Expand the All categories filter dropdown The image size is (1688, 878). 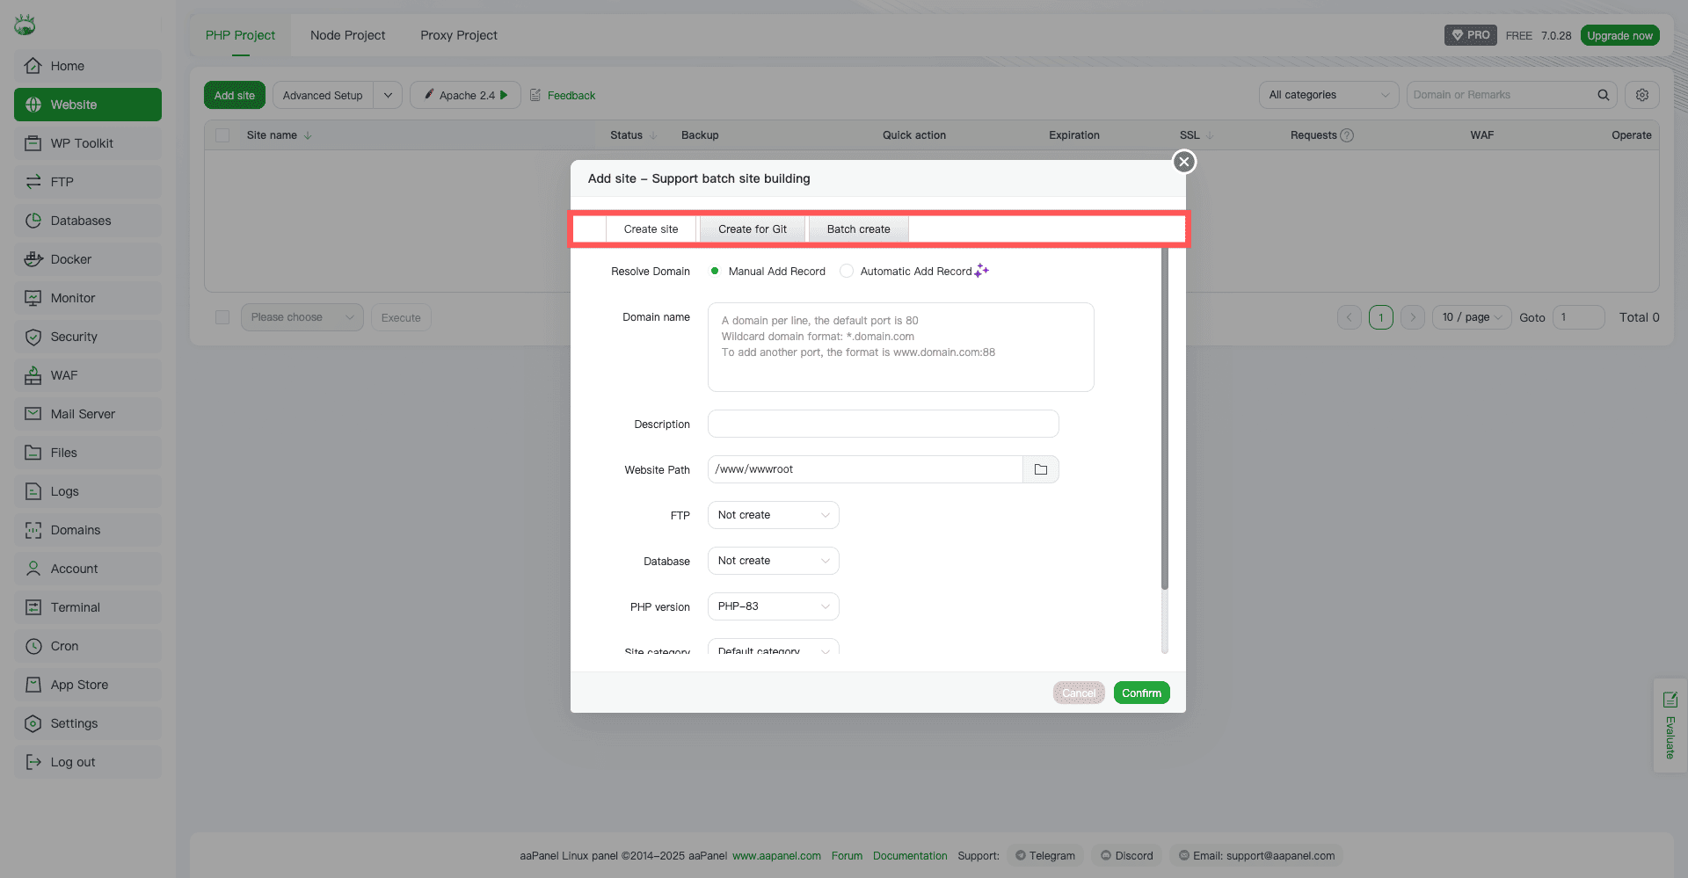point(1328,95)
